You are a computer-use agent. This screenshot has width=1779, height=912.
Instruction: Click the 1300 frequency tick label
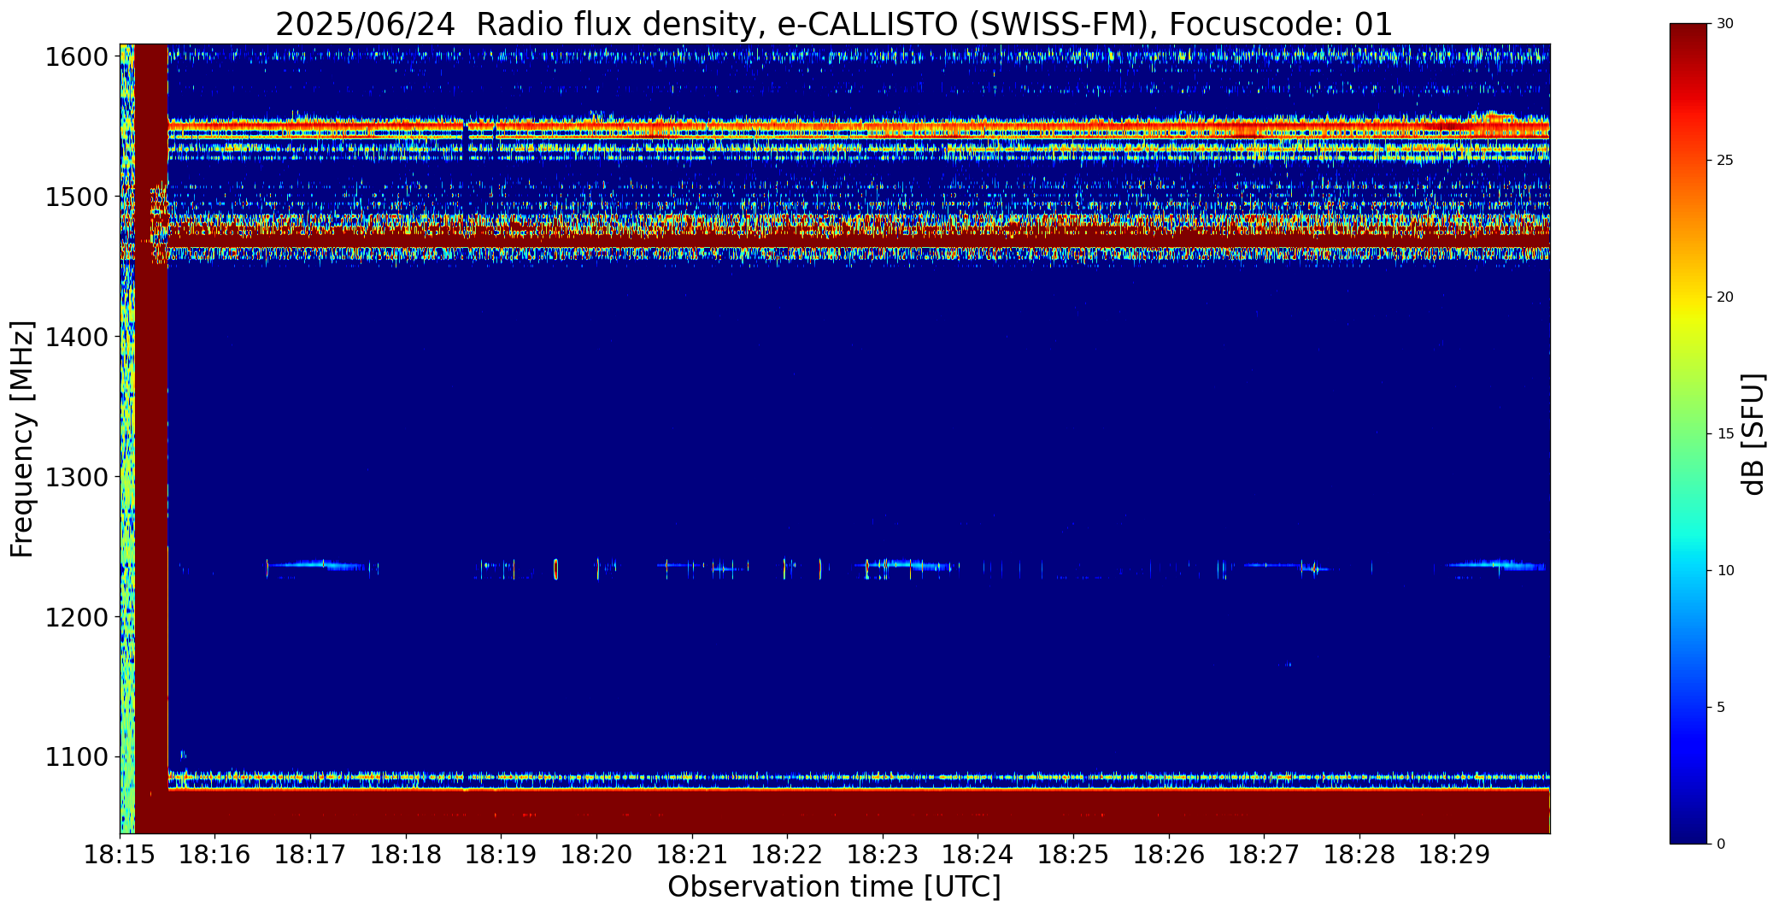pos(77,477)
